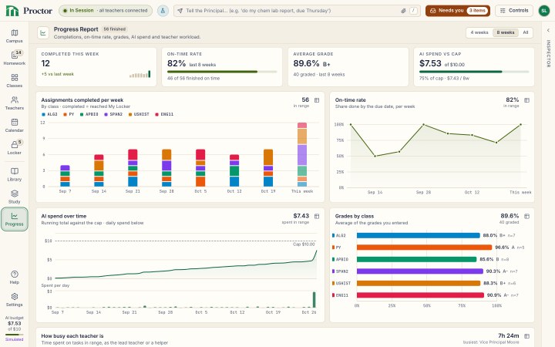This screenshot has height=347, width=555.
Task: Toggle ALG2 legend in assignments chart
Action: (x=49, y=114)
